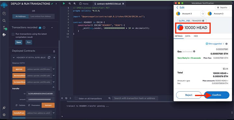Toggle listen on all transactions checkbox
Screen dimensions: 234x120
click(76, 98)
